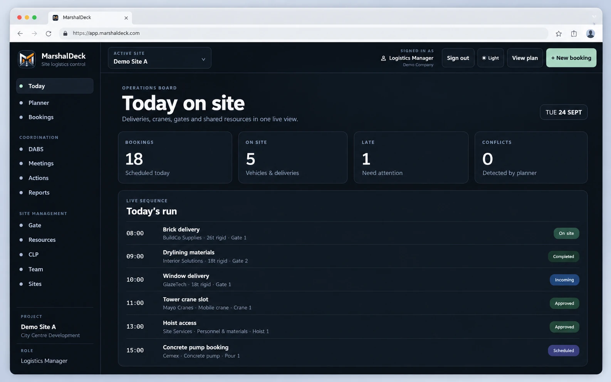Select the Window delivery row
This screenshot has width=611, height=382.
coord(352,280)
